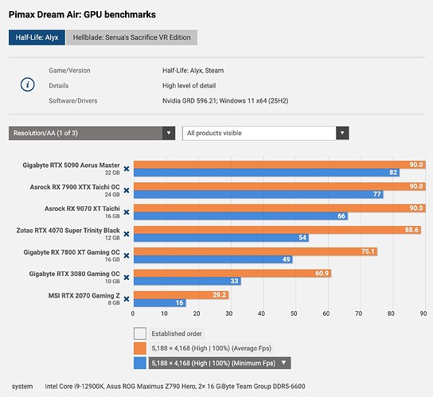Image resolution: width=433 pixels, height=397 pixels.
Task: Click the orange 75.1 bar for RX 7800 XT
Action: pos(256,251)
